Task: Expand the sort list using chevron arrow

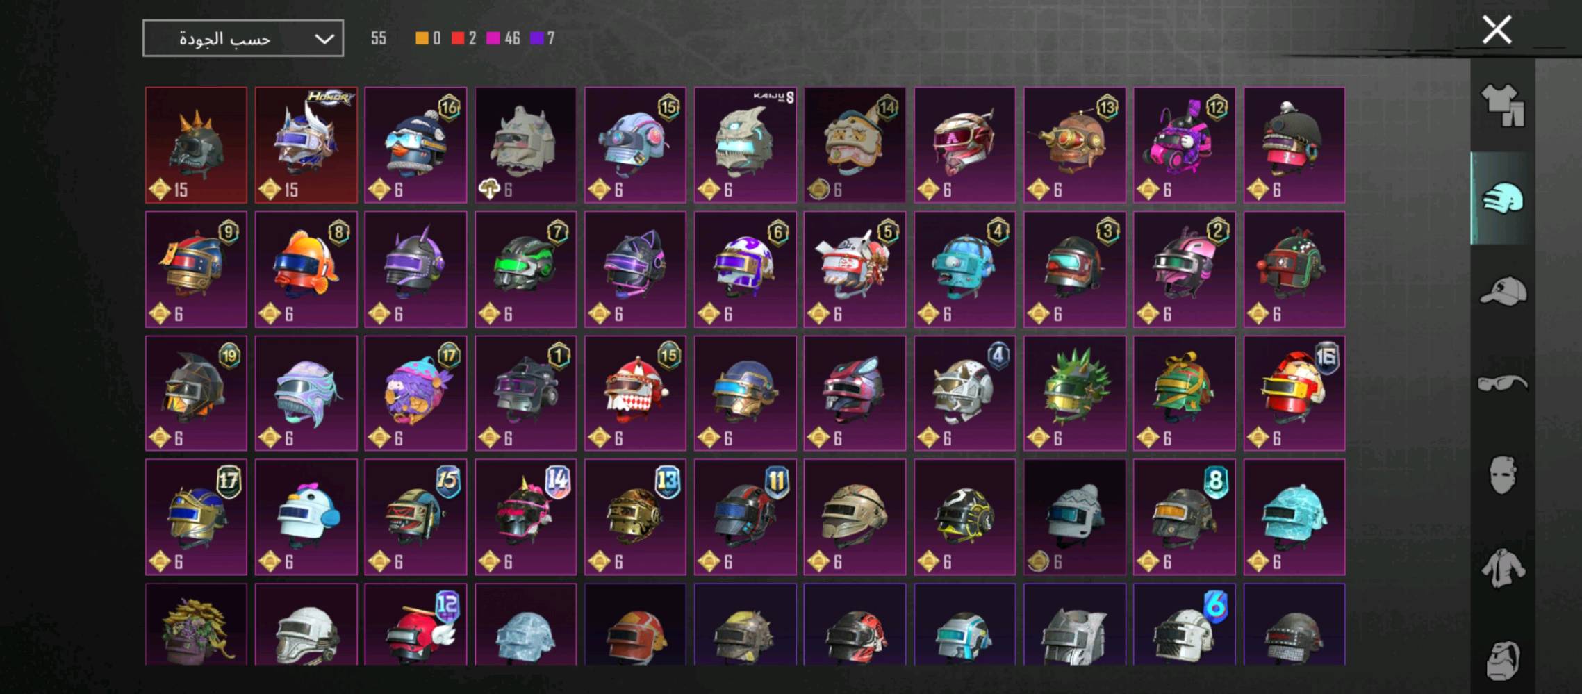Action: (324, 39)
